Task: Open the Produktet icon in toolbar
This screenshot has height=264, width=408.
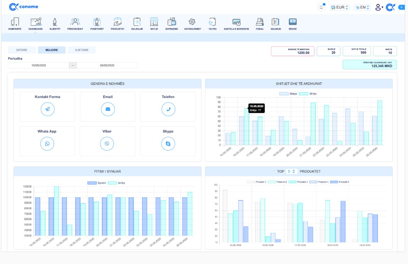Action: click(x=118, y=22)
